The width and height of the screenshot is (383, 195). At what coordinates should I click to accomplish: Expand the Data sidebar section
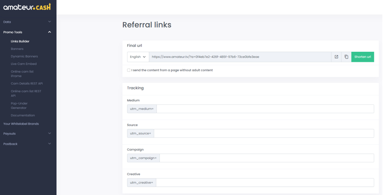(x=27, y=22)
